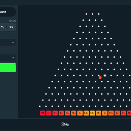Click the 10x bucket next to 41x
The width and height of the screenshot is (131, 131).
click(x=55, y=113)
